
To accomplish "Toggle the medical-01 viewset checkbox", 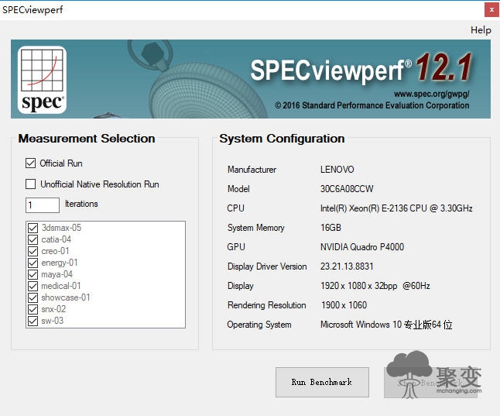I will pos(33,286).
